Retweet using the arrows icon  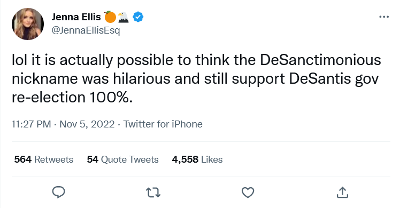click(153, 193)
